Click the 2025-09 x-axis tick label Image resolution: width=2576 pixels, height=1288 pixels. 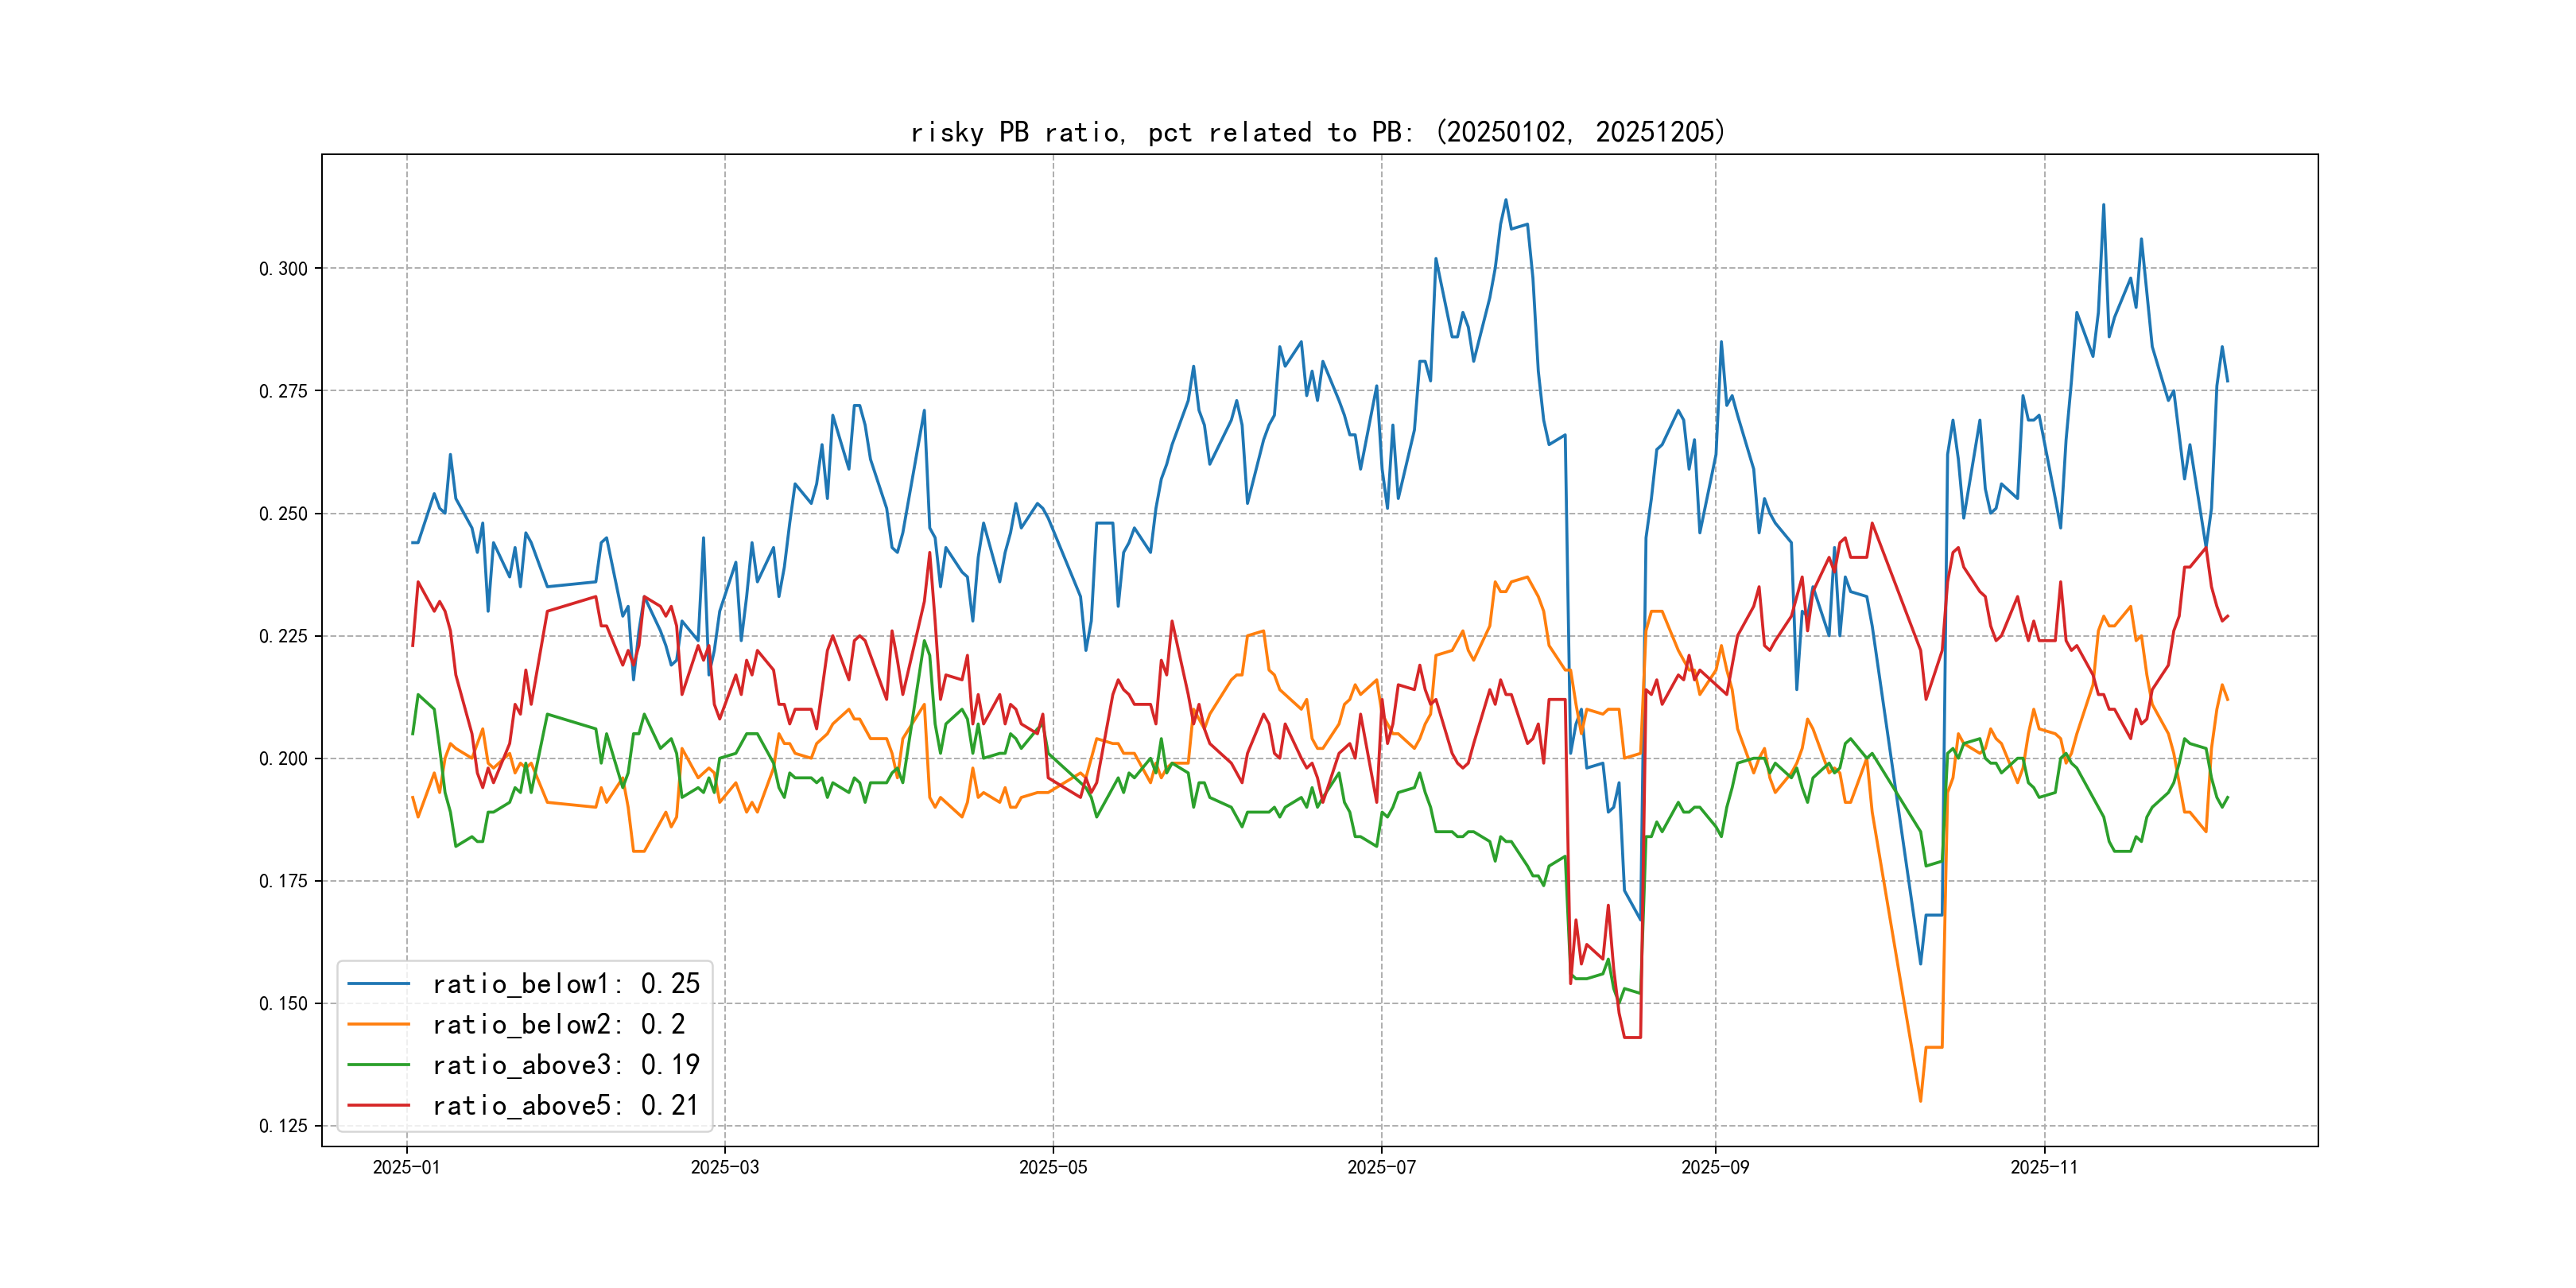pyautogui.click(x=1715, y=1168)
